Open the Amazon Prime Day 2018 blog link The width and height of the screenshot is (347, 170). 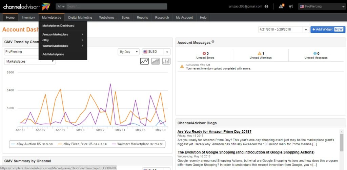215,132
